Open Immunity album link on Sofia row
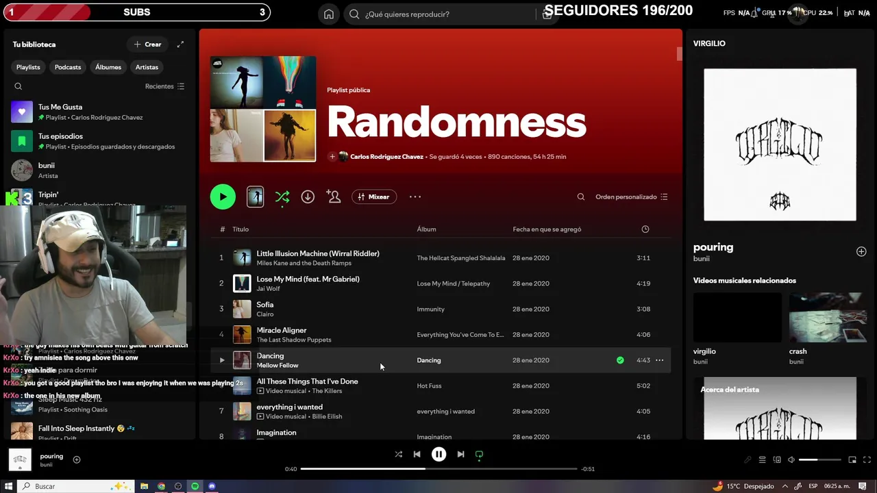 430,309
